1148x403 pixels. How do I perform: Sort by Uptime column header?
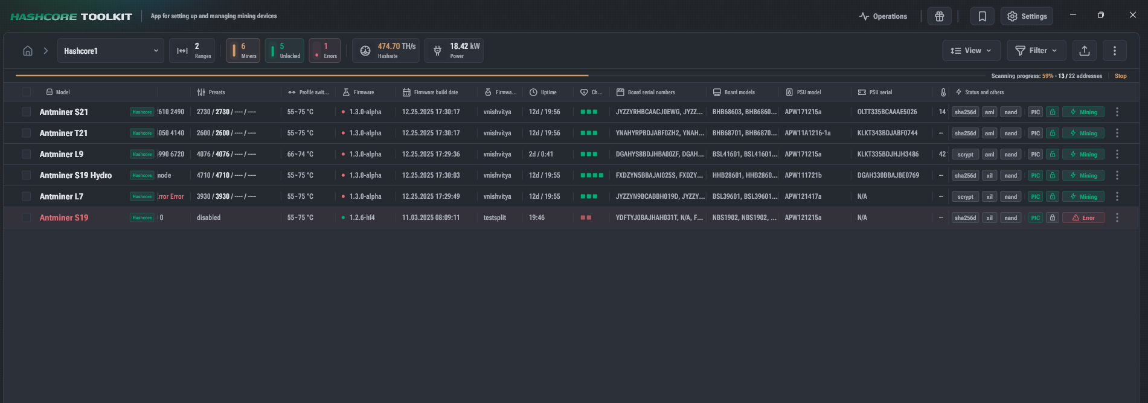tap(543, 92)
